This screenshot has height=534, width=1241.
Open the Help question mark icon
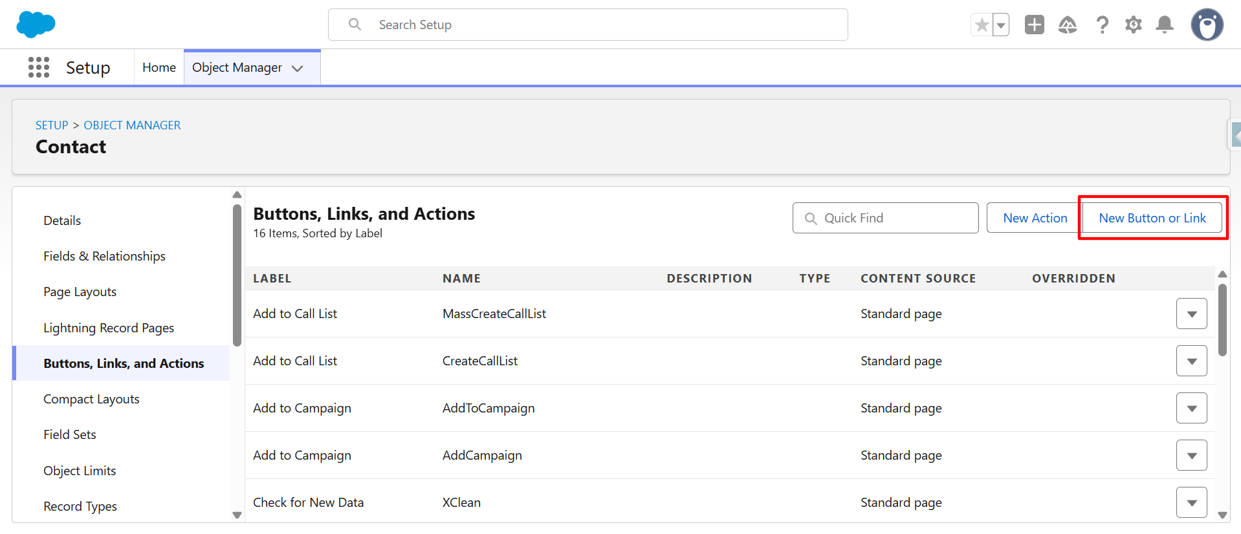tap(1102, 25)
